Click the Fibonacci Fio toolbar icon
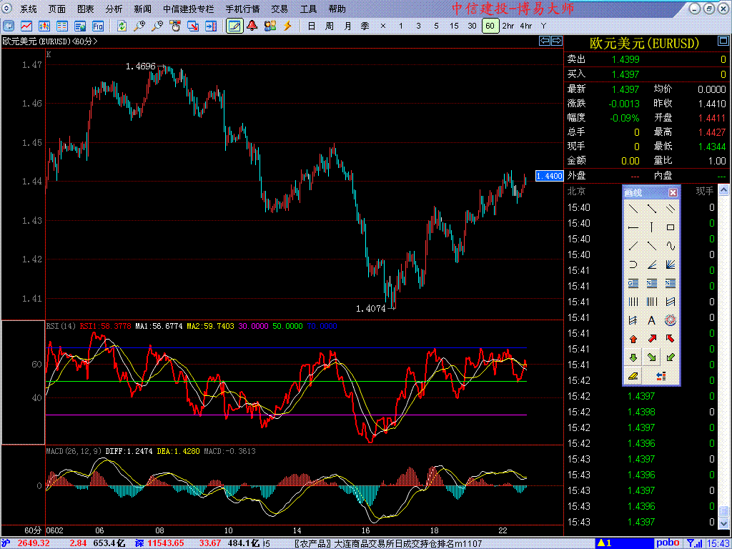 [97, 26]
